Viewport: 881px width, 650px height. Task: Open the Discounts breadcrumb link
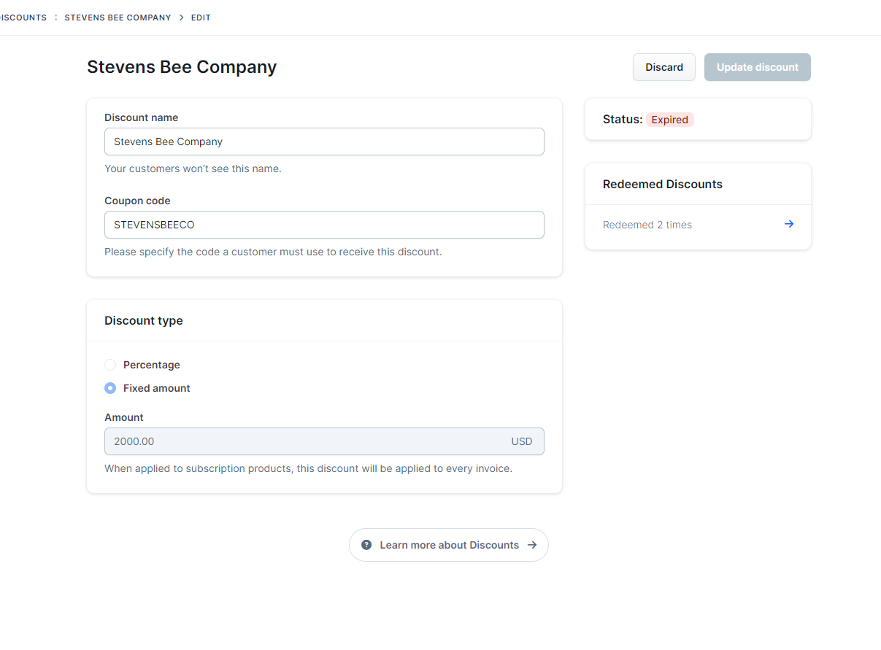click(23, 18)
